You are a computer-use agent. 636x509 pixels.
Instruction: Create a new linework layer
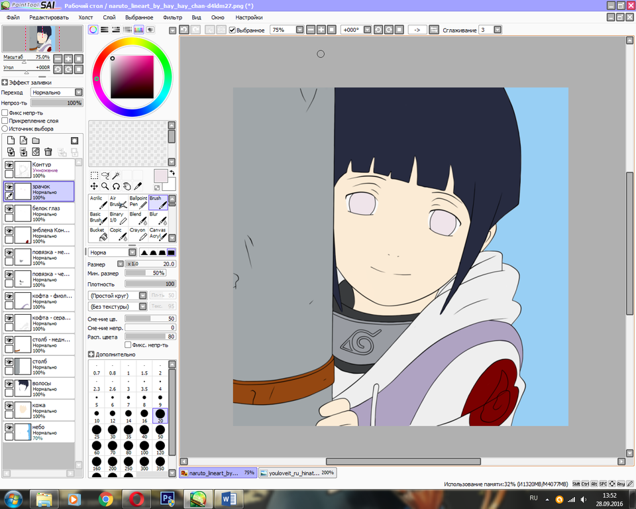pos(24,141)
